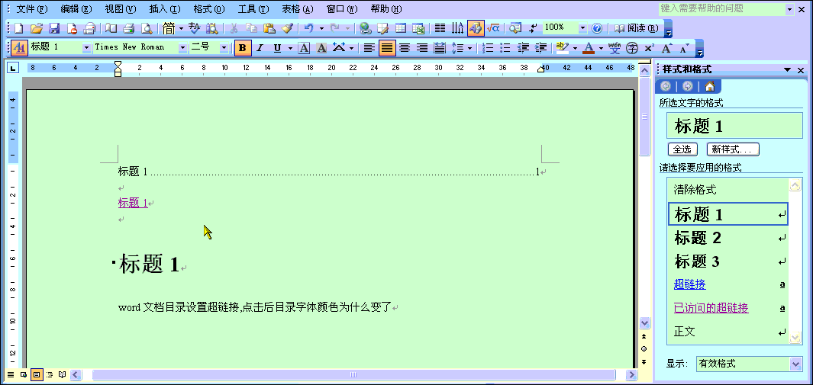Toggle Italic formatting button
Screen dimensions: 813x385
point(260,48)
